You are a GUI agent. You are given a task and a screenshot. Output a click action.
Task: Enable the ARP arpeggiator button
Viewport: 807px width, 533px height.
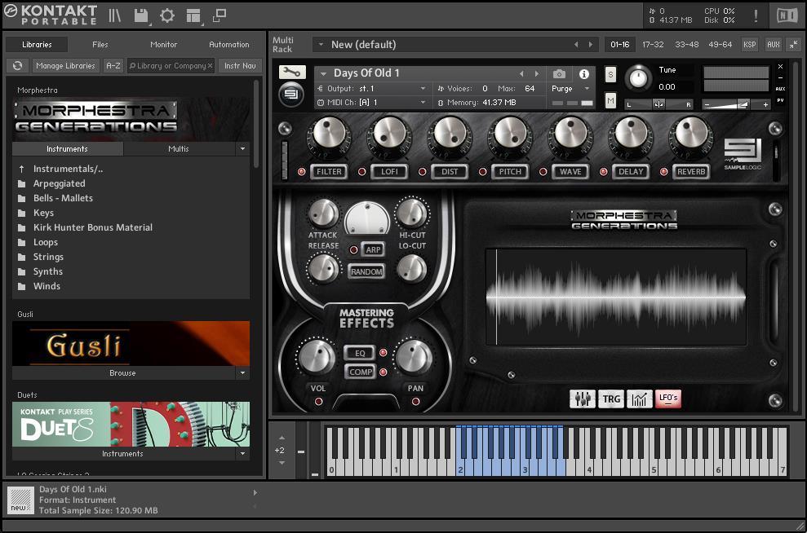point(373,250)
